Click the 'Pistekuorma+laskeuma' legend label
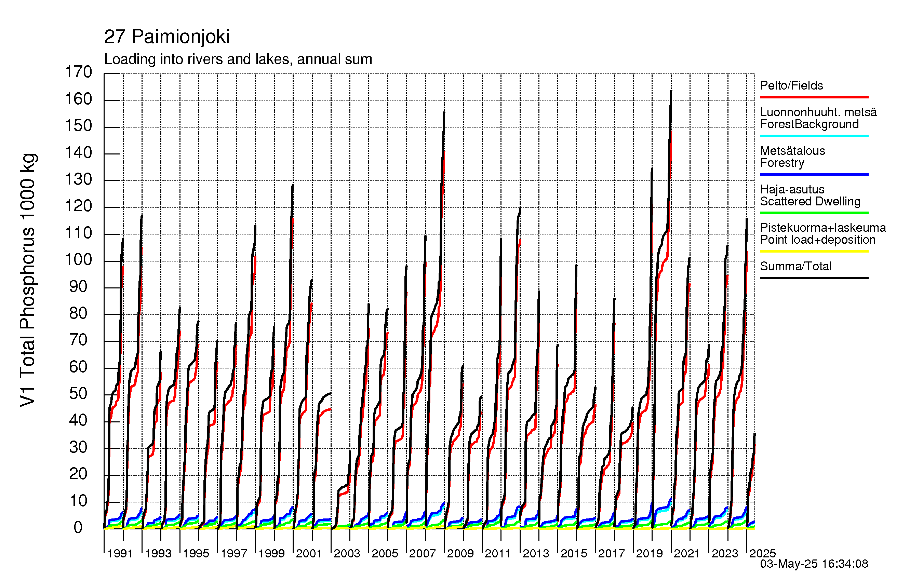 pos(823,228)
